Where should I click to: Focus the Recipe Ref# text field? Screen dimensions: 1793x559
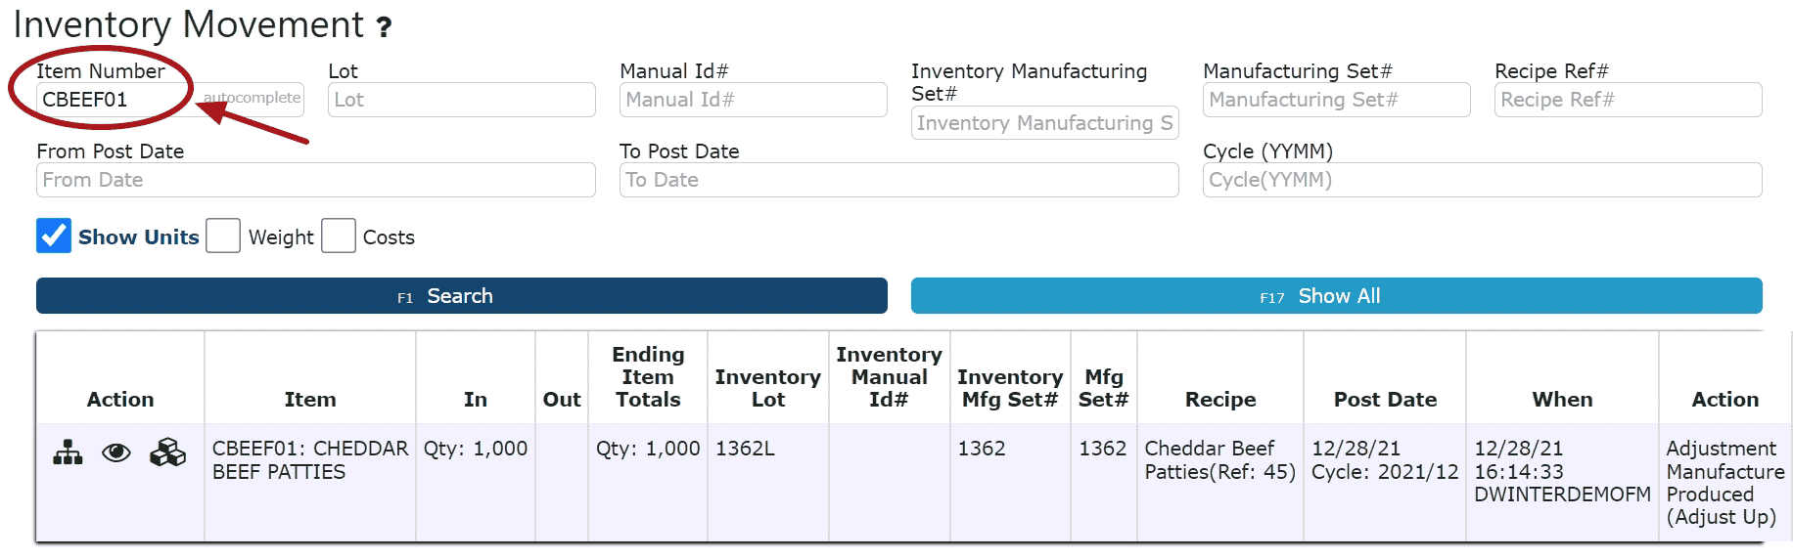(1628, 100)
